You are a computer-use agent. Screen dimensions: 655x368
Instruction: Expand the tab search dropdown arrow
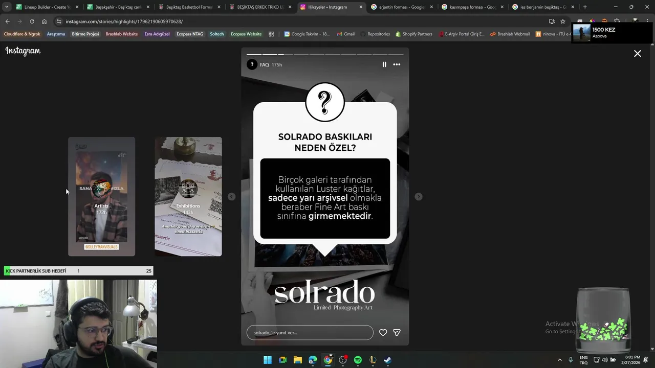pos(6,7)
